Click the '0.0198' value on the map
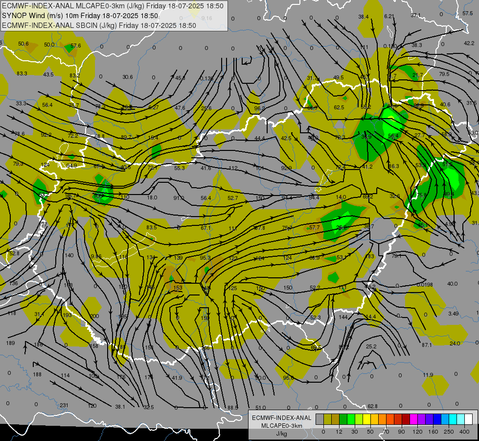 coord(425,285)
